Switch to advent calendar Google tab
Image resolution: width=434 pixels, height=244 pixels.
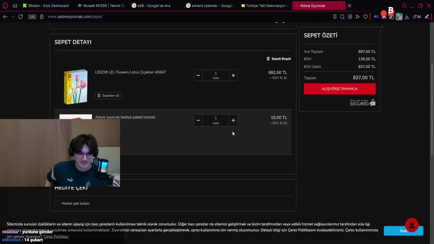210,6
